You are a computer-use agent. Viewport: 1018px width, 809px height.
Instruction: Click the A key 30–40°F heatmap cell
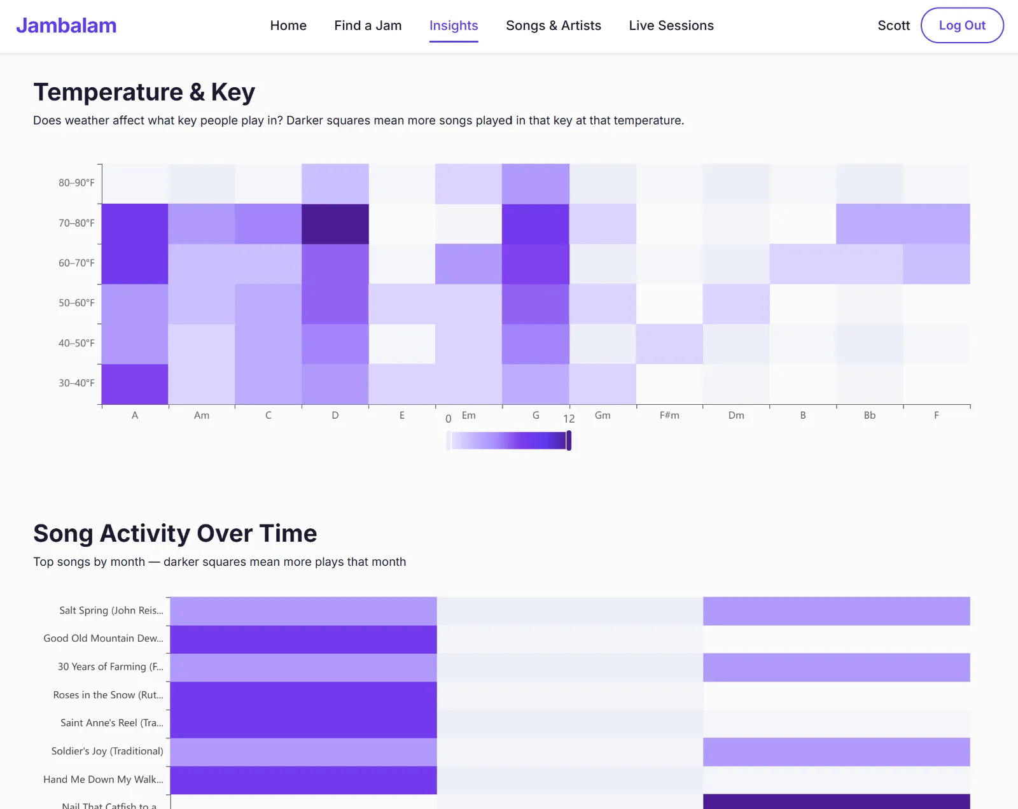point(135,384)
